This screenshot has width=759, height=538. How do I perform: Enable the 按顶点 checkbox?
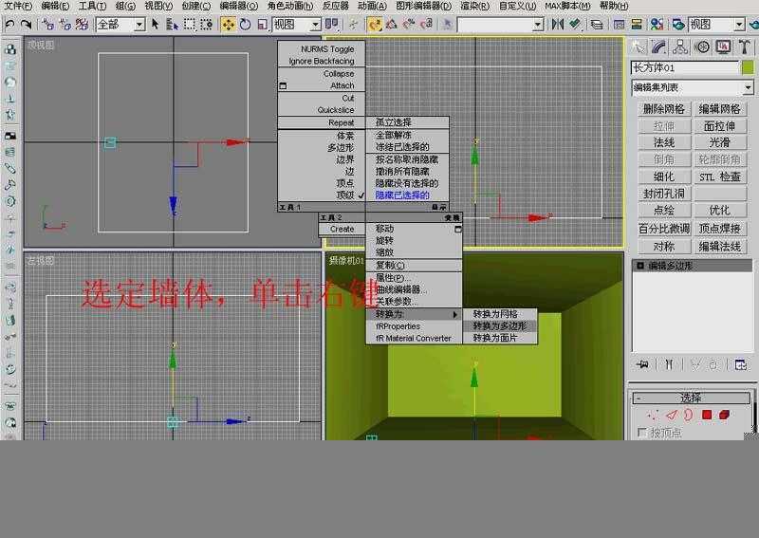(x=642, y=432)
